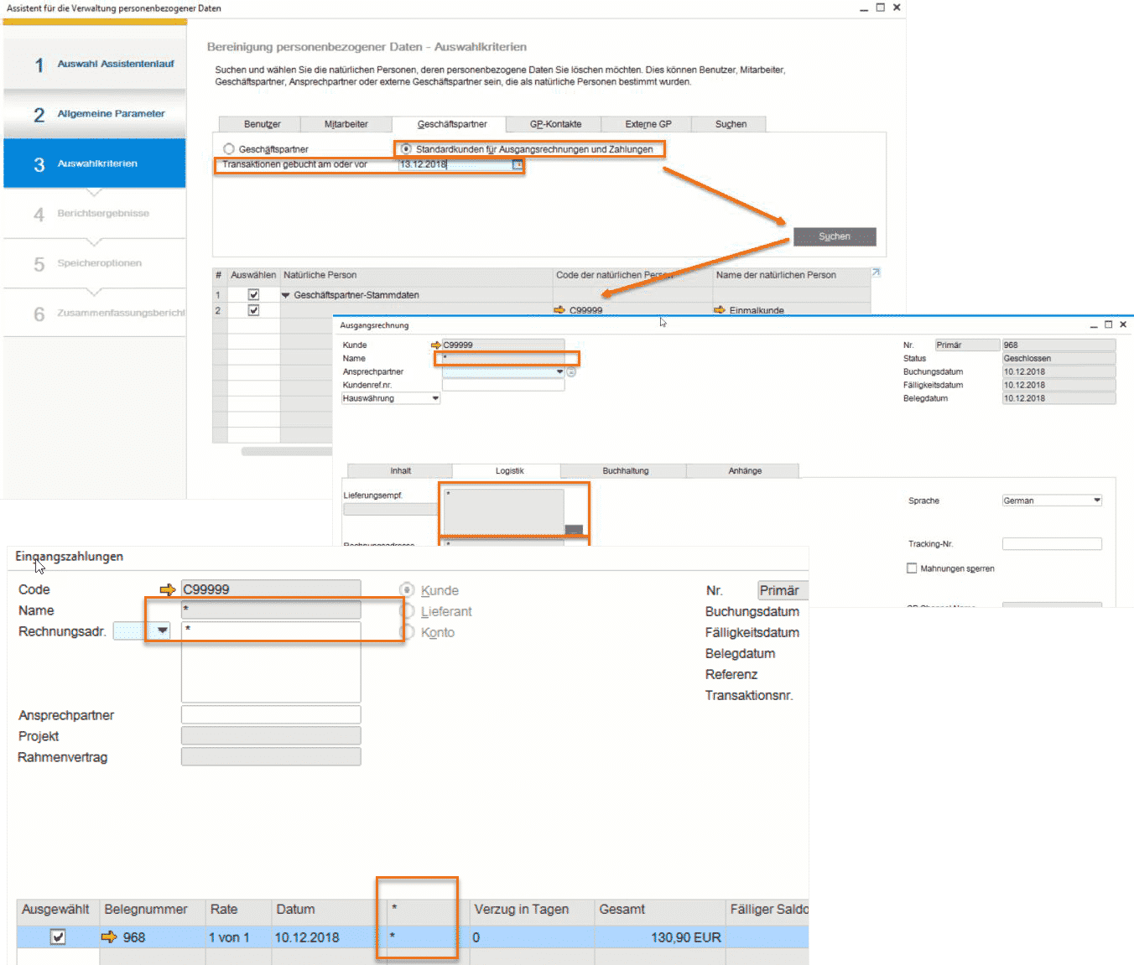Toggle Ausgewählt checkbox for document 968
Screen dimensions: 1134x965
point(58,937)
